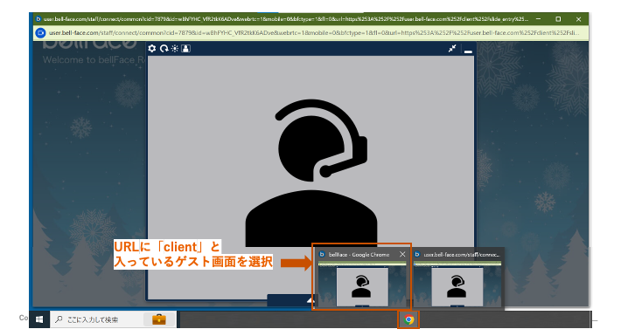Maximize the bell-face Chrome window
This screenshot has height=336, width=621.
tap(558, 18)
